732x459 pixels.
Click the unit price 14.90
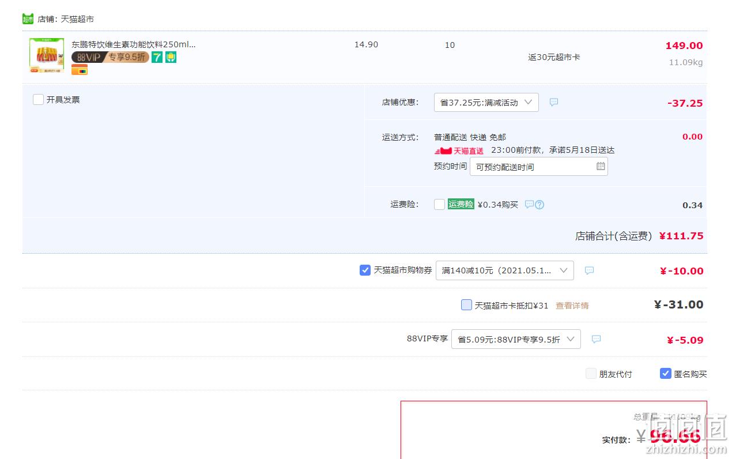tap(367, 44)
